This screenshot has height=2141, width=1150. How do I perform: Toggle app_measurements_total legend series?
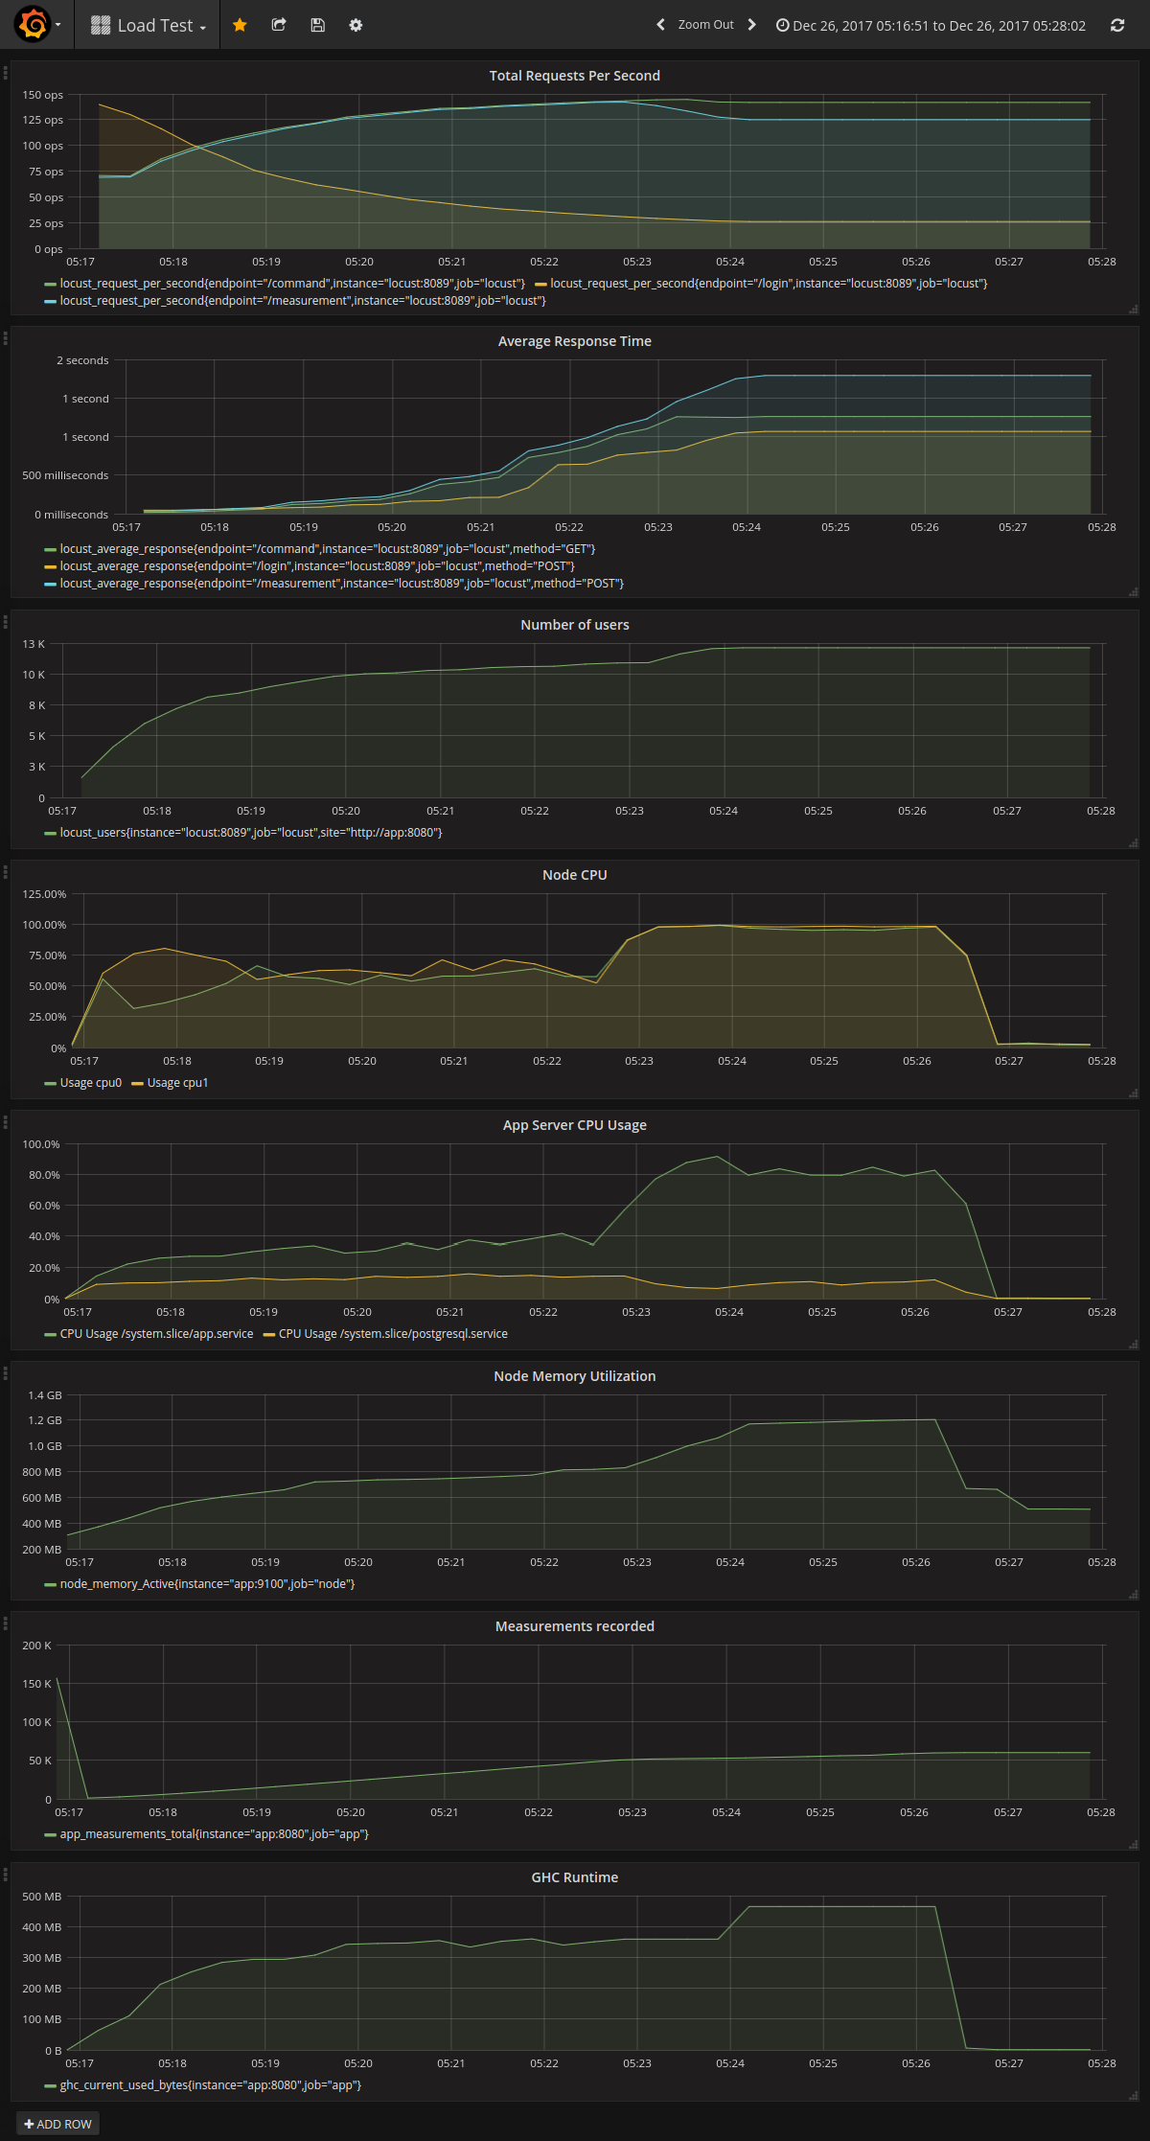click(214, 1834)
